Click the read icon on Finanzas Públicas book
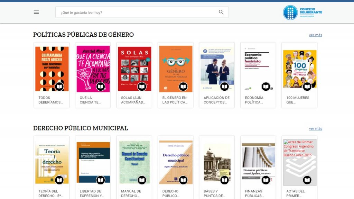The width and height of the screenshot is (354, 199). coord(266,180)
